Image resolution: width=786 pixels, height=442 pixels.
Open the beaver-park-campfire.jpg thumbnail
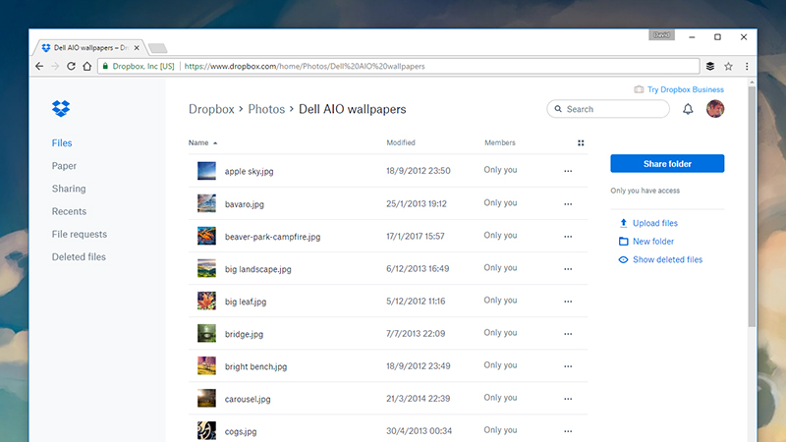pyautogui.click(x=206, y=236)
